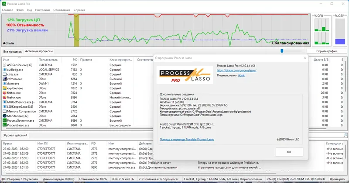Image resolution: width=349 pixels, height=183 pixels.
Task: Select the ctfmon.exe process row name
Action: click(14, 79)
